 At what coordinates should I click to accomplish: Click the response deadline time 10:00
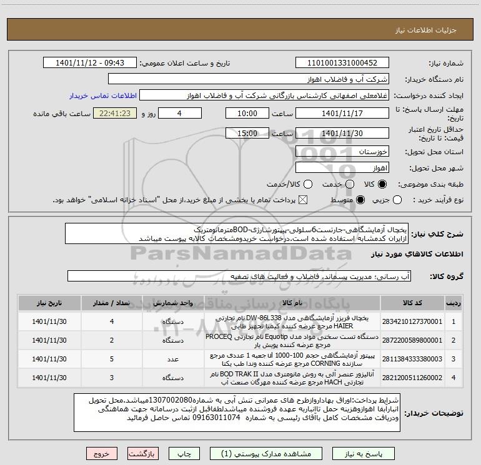click(247, 113)
